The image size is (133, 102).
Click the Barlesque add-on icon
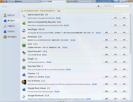24,38
